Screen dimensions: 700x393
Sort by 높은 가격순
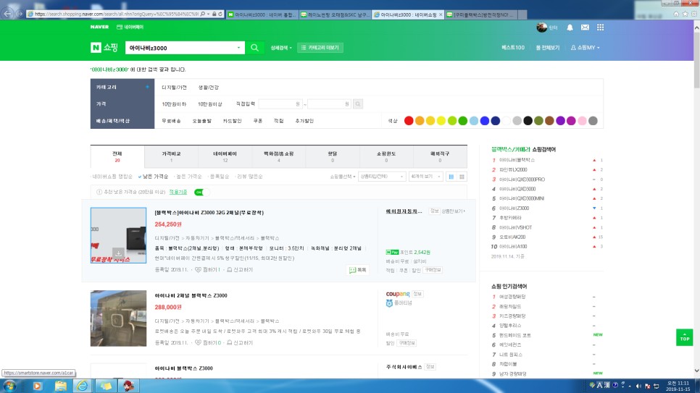(x=188, y=177)
